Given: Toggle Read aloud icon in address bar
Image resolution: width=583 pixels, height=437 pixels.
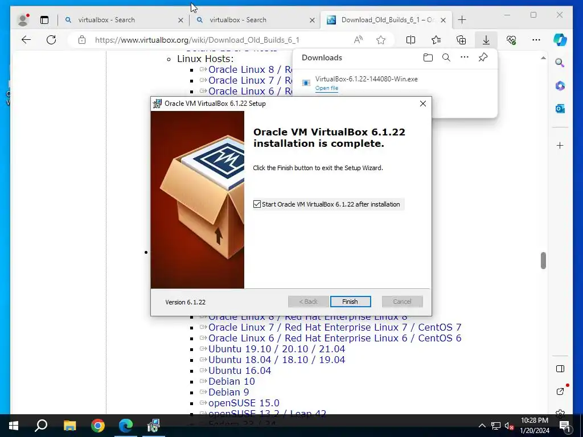Looking at the screenshot, I should (x=358, y=40).
